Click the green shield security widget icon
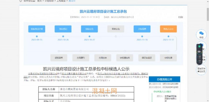 coord(199,47)
